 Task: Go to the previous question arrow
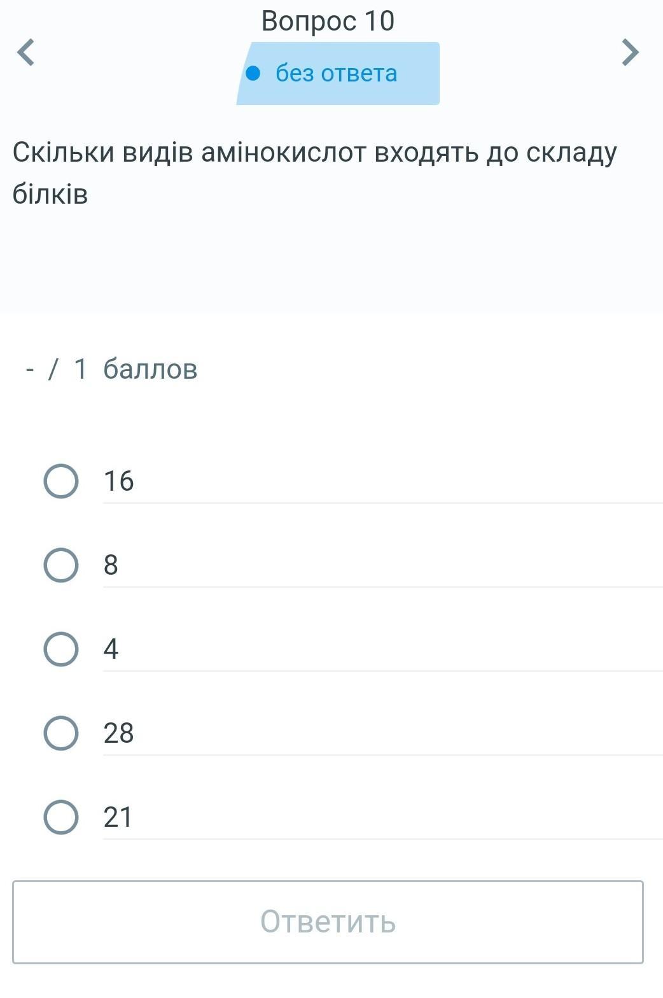26,52
